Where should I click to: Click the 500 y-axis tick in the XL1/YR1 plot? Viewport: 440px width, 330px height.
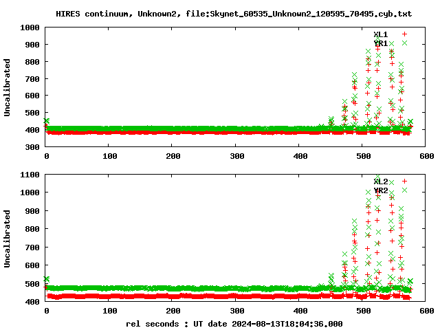[32, 113]
